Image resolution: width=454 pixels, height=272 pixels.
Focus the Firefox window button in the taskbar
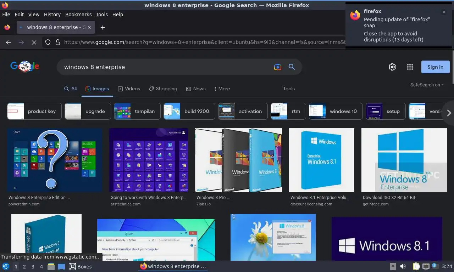(173, 266)
